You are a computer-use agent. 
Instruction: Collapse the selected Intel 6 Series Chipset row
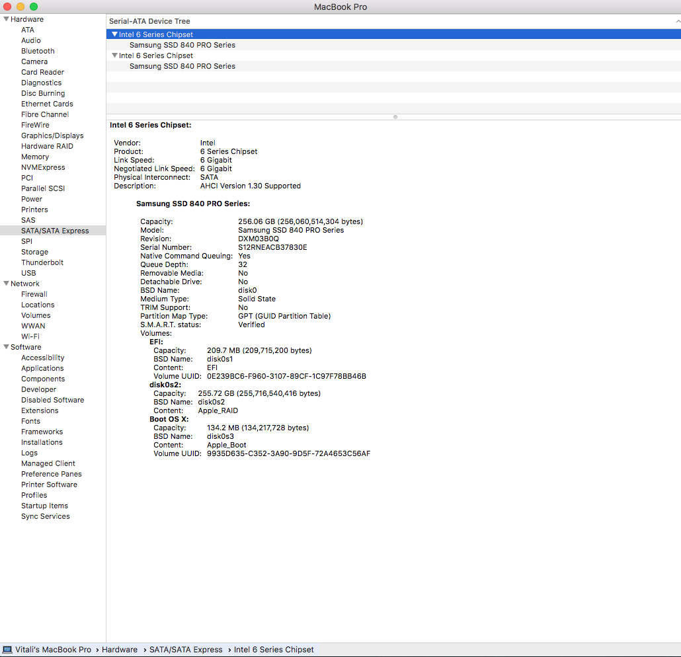pos(114,34)
